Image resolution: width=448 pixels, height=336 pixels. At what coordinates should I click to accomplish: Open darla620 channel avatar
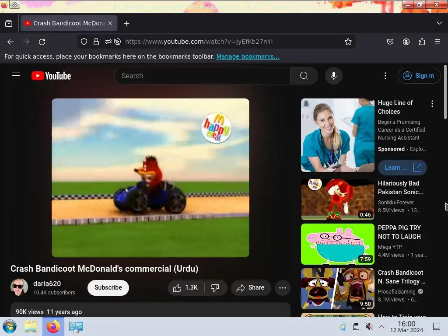19,287
